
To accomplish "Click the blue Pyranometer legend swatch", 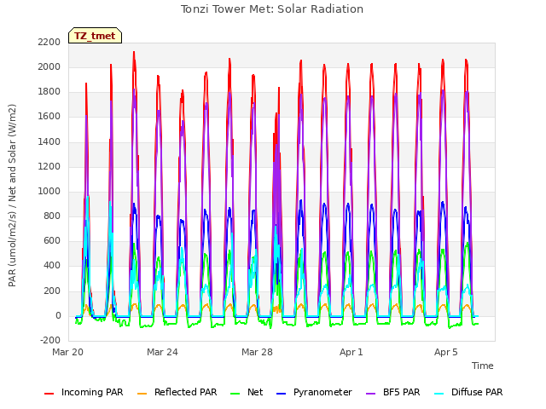I will pos(281,394).
